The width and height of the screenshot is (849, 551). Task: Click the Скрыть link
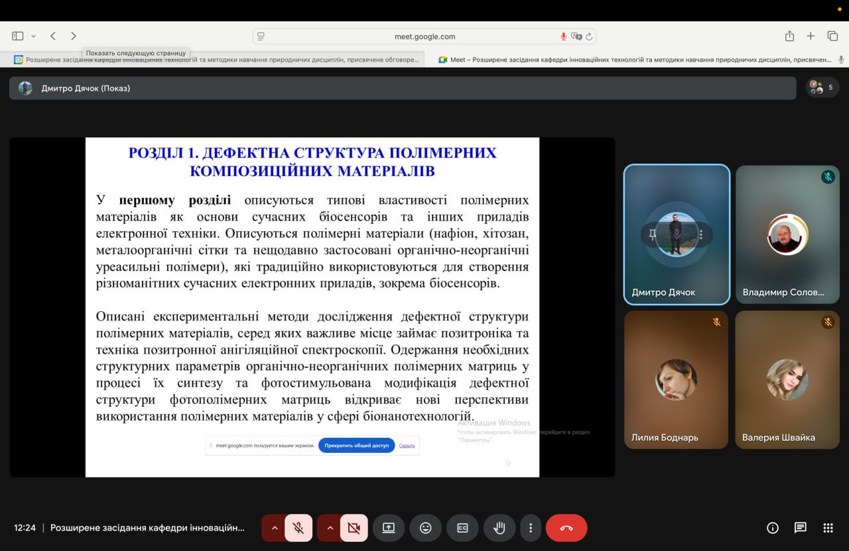(x=407, y=446)
